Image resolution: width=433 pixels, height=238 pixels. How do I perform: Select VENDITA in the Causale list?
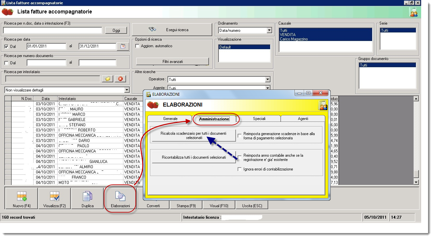tap(326, 35)
